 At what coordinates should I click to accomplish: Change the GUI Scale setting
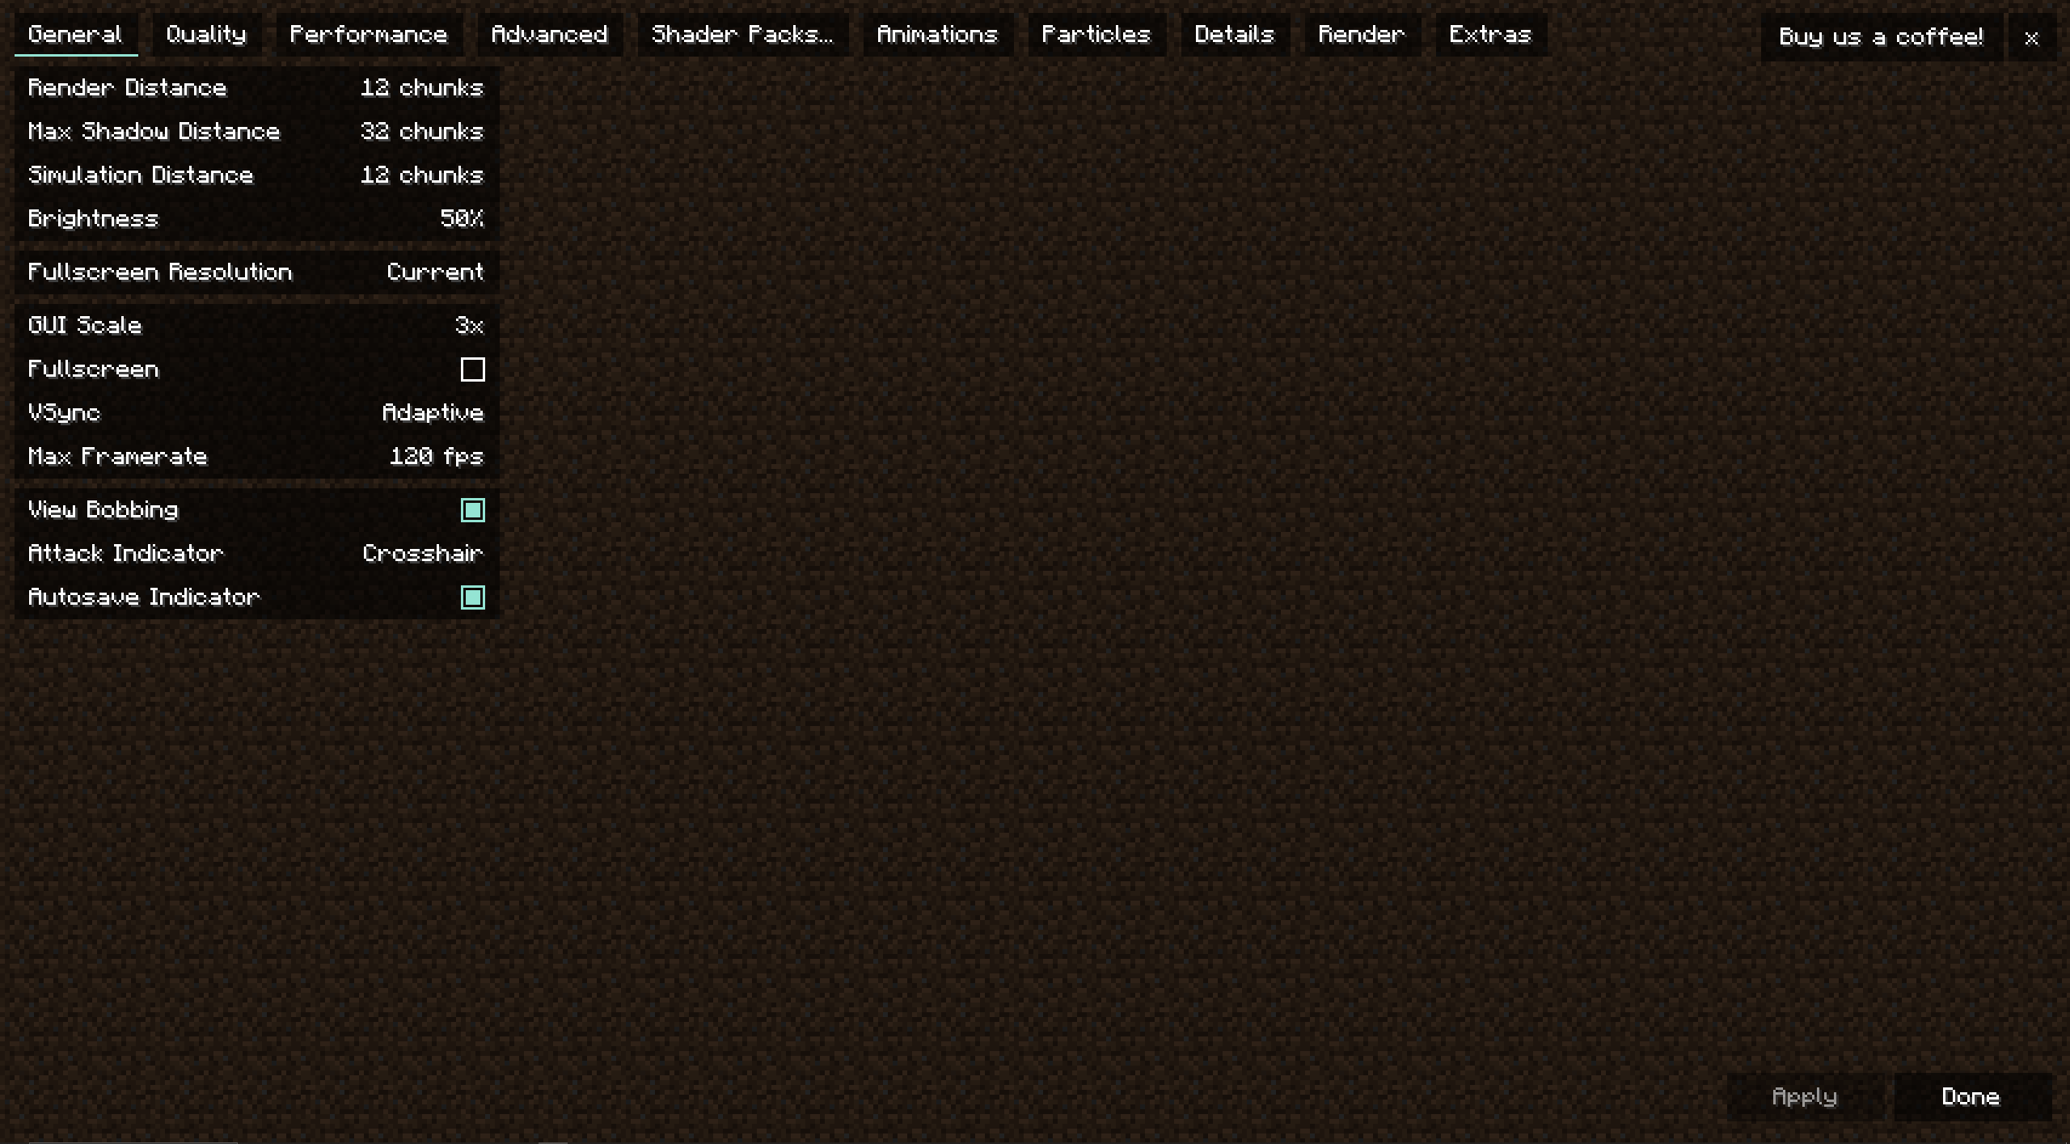point(471,324)
